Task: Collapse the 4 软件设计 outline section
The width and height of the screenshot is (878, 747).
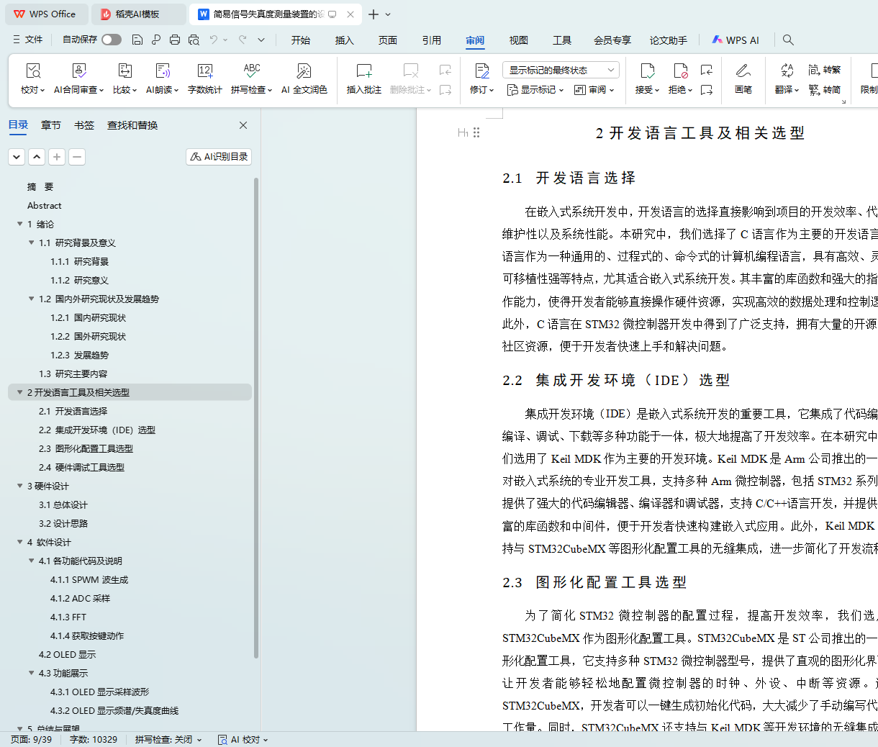Action: [20, 542]
